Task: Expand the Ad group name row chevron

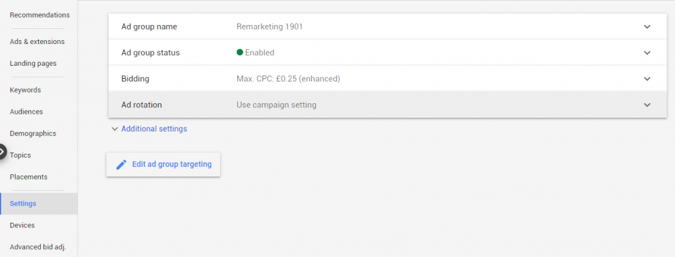Action: point(647,26)
